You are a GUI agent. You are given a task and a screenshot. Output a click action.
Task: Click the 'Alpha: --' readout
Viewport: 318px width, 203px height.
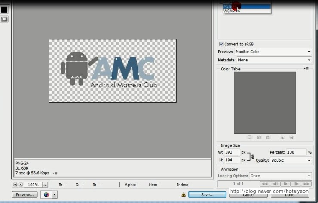tap(132, 185)
